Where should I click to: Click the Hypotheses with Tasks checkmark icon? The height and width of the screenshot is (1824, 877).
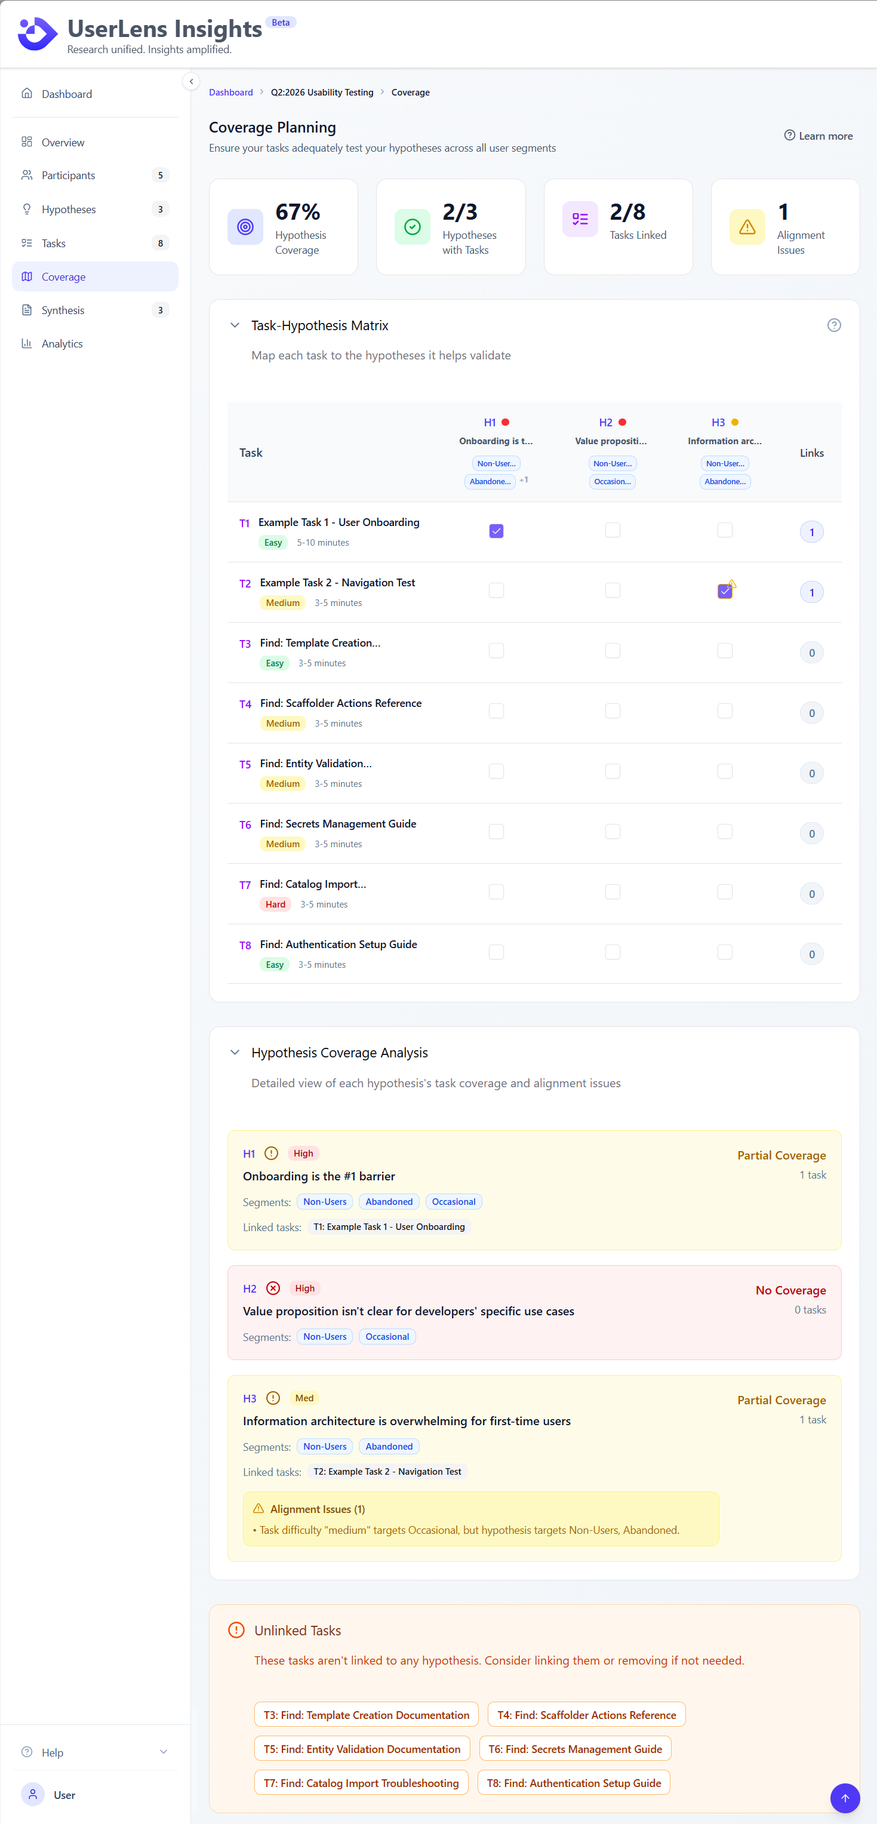point(412,227)
